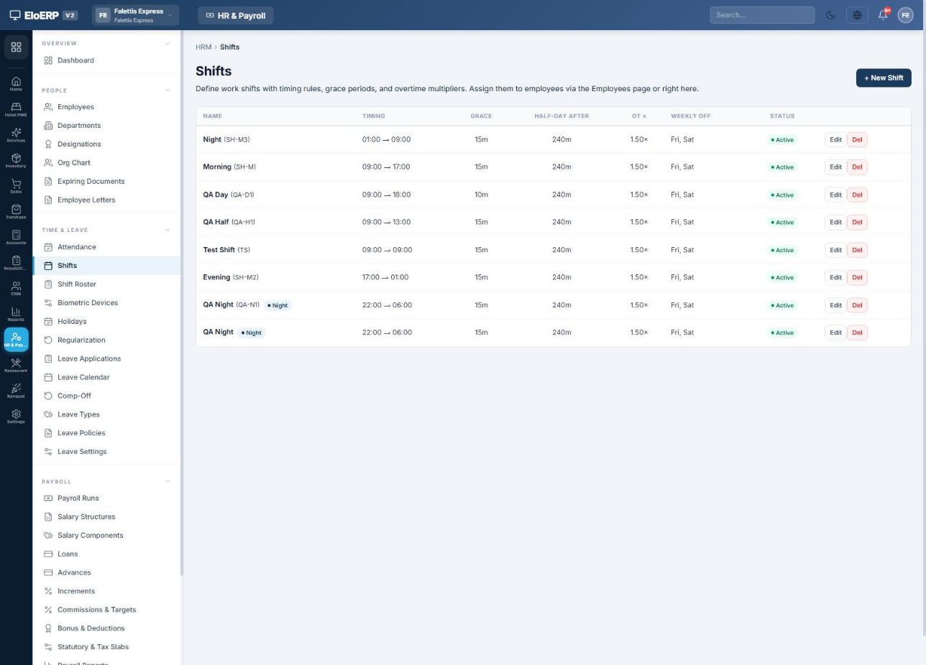
Task: Collapse the Time & Leave section
Action: tap(168, 231)
